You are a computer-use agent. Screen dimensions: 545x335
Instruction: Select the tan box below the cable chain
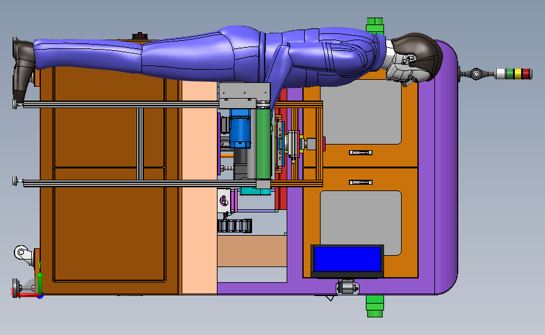[x=252, y=251]
